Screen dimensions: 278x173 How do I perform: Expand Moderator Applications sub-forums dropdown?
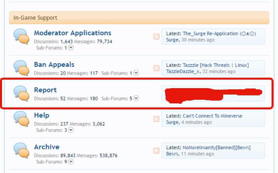[x=71, y=48]
